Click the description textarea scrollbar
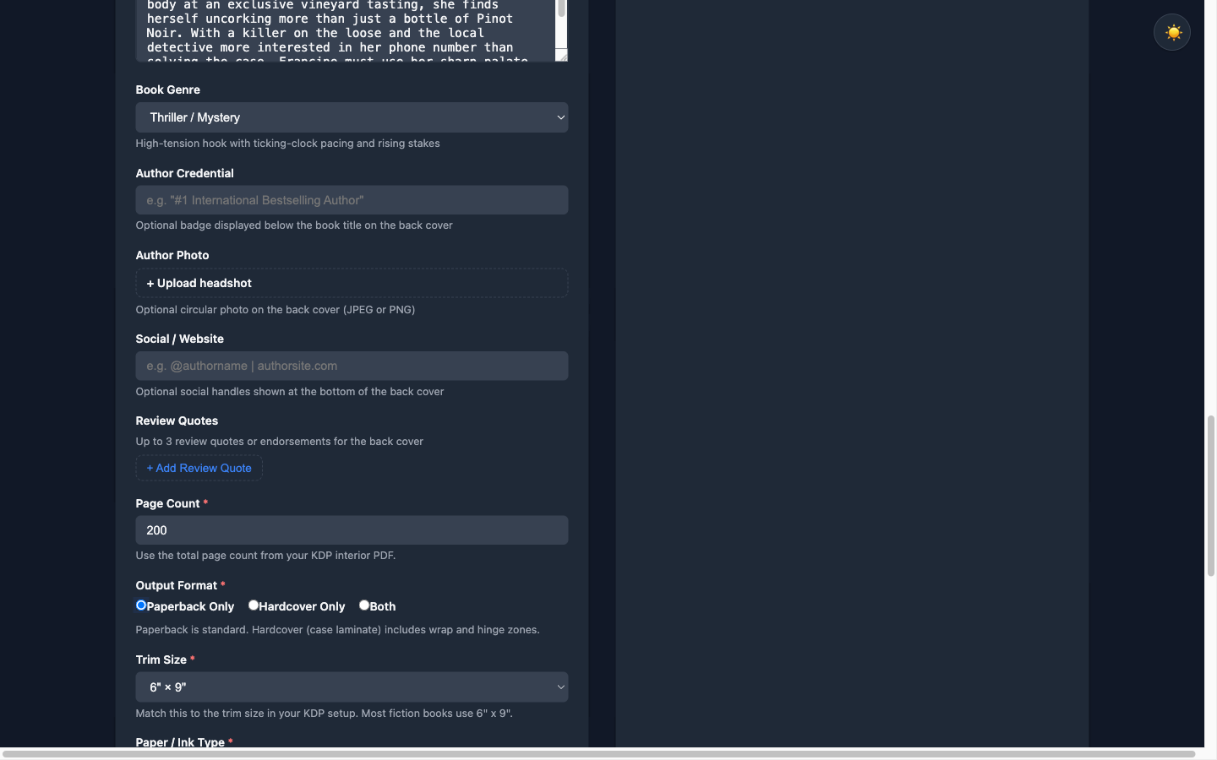Viewport: 1217px width, 760px height. [561, 9]
